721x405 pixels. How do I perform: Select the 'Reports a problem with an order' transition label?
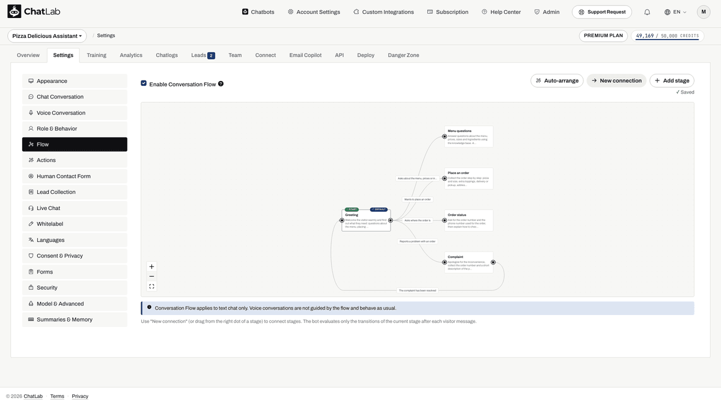pyautogui.click(x=418, y=241)
